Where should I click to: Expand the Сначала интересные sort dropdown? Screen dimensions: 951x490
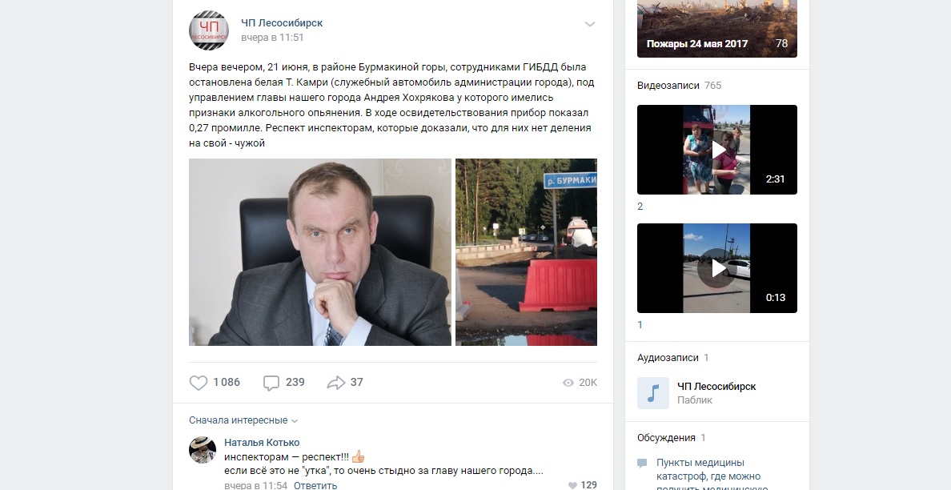point(243,420)
